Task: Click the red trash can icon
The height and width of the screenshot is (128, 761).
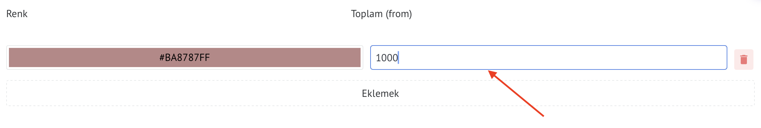Action: 744,59
